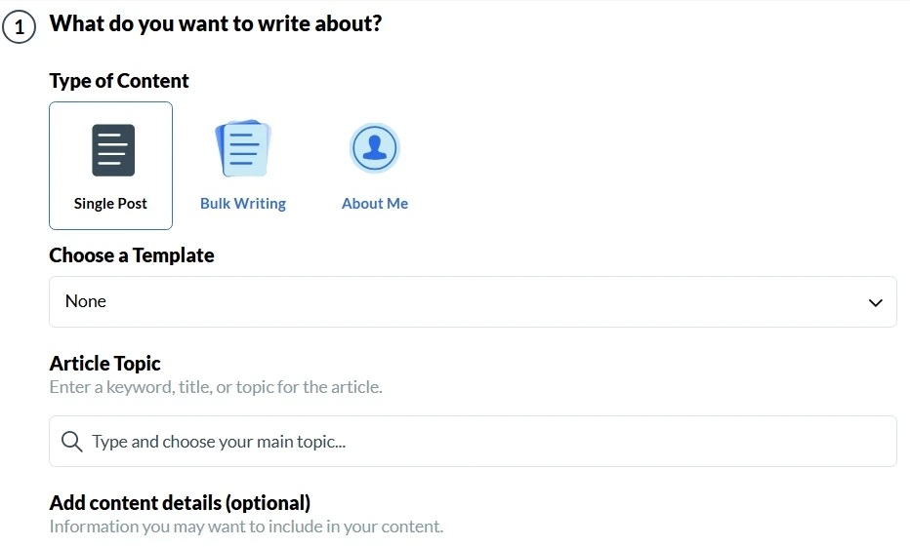
Task: Click the 'Type of Content' heading
Action: (x=119, y=81)
